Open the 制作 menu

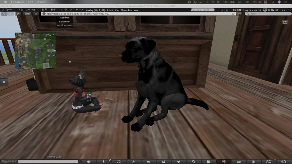pos(53,10)
